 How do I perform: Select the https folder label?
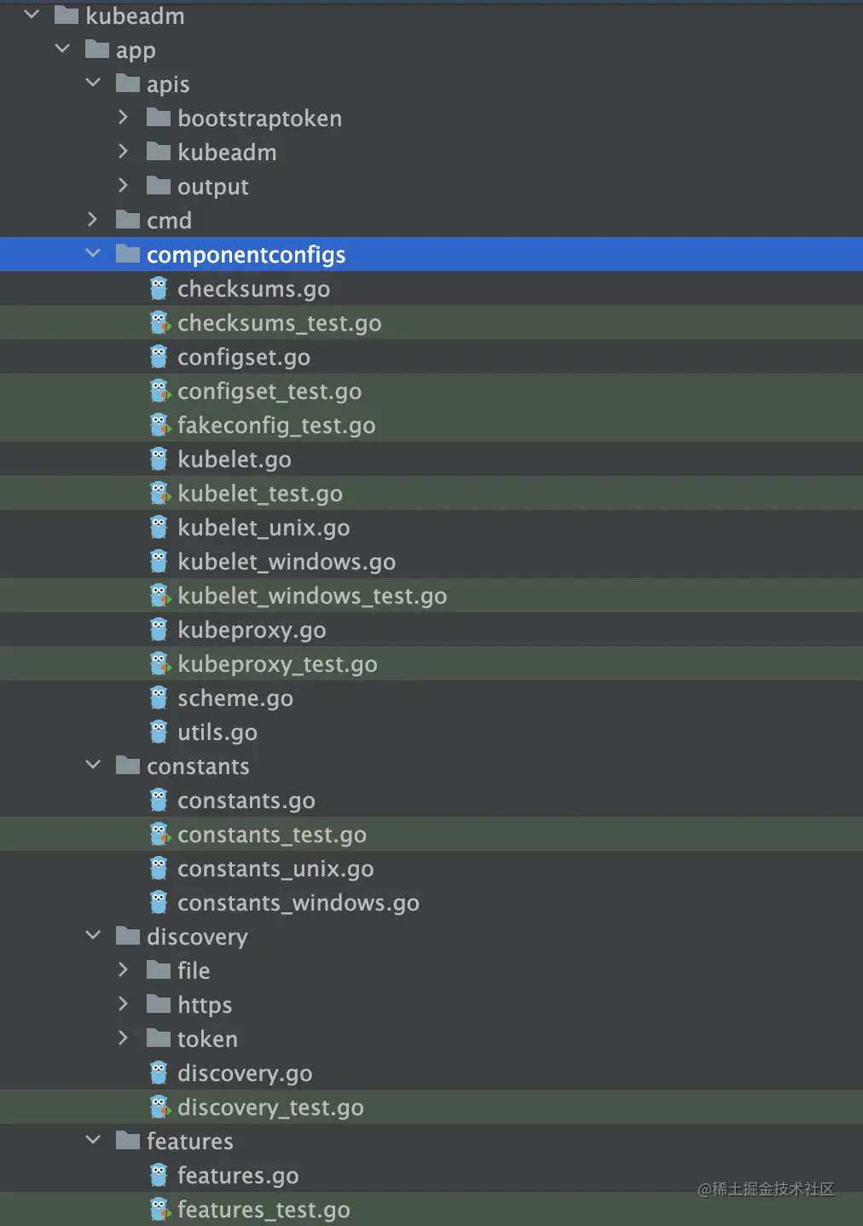(205, 1005)
